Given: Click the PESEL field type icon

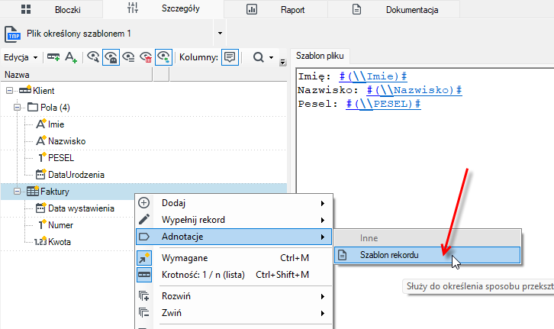Looking at the screenshot, I should [42, 157].
